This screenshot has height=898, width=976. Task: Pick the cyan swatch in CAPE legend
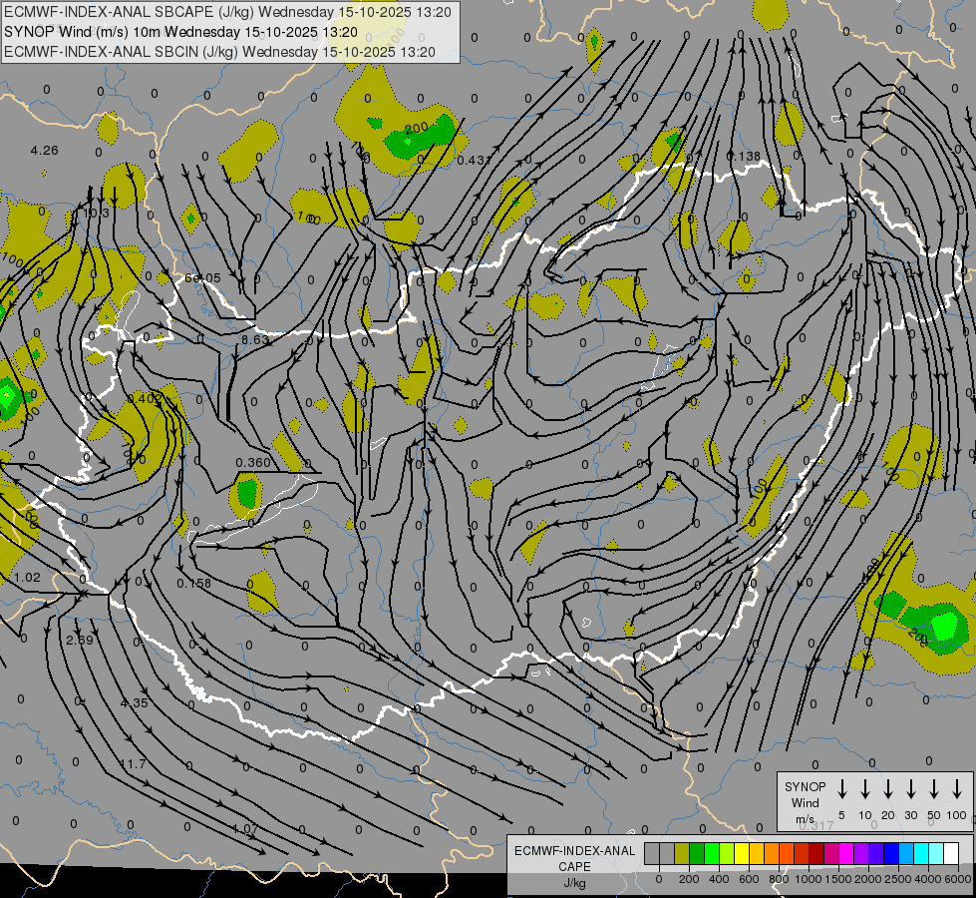(922, 853)
